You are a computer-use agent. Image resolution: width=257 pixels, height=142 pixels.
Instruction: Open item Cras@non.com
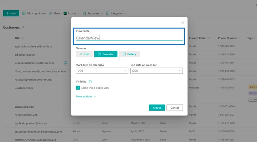(24, 88)
